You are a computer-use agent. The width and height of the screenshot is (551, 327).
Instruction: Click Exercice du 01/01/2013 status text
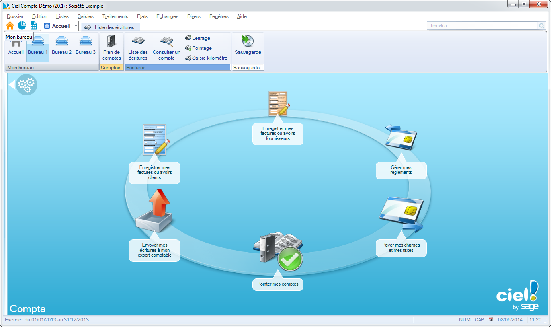47,320
